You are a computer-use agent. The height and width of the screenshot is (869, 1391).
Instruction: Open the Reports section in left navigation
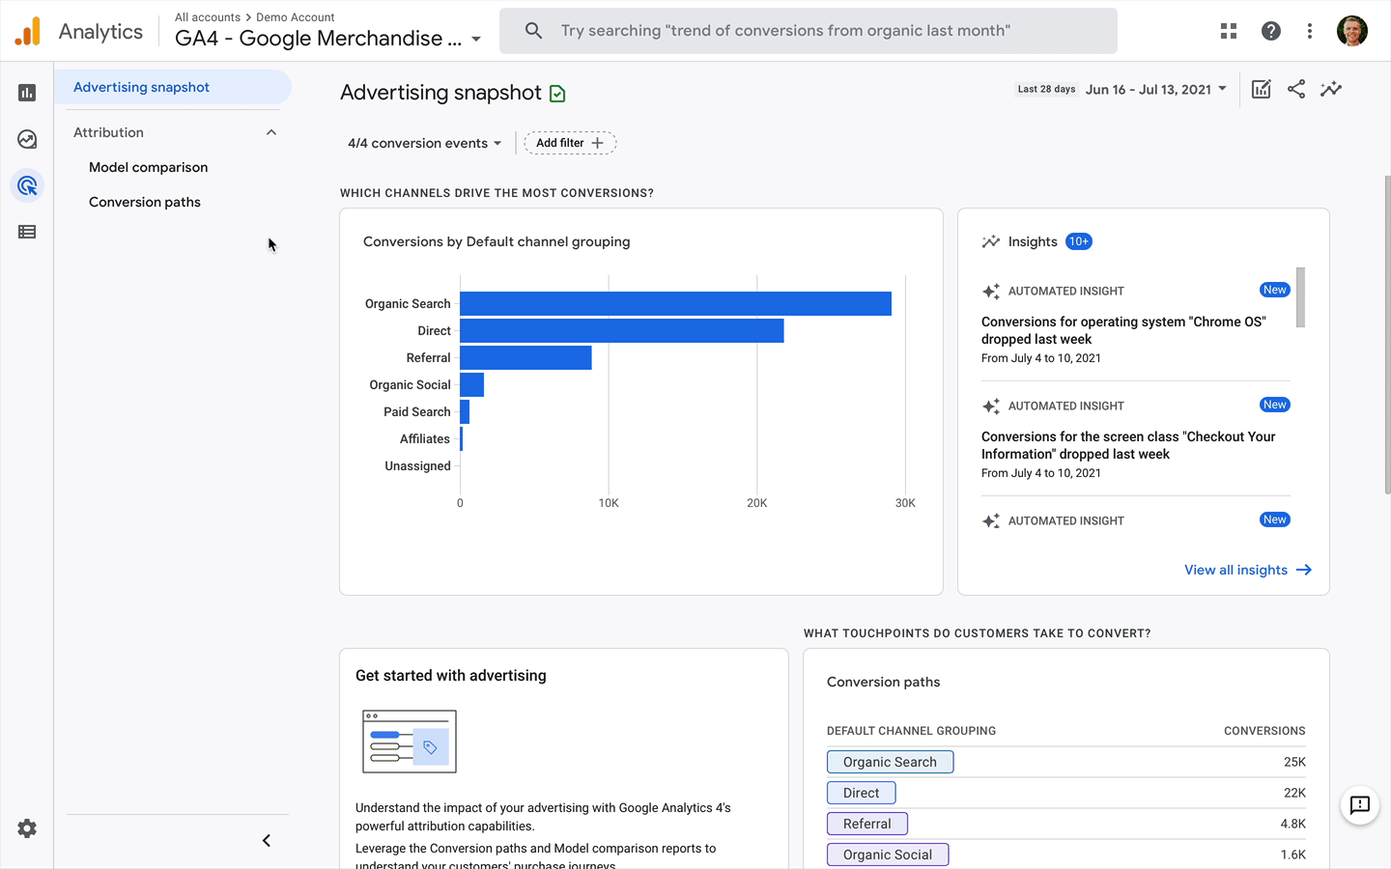coord(27,92)
